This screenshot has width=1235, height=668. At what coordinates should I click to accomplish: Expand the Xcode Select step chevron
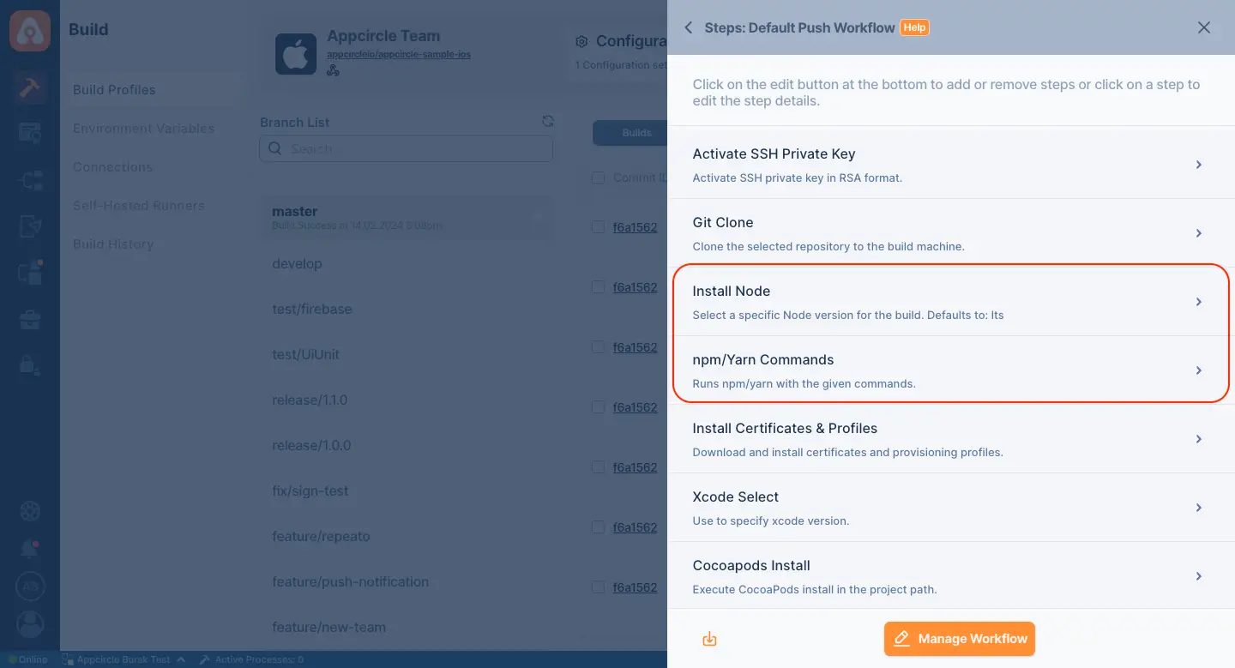(1199, 508)
